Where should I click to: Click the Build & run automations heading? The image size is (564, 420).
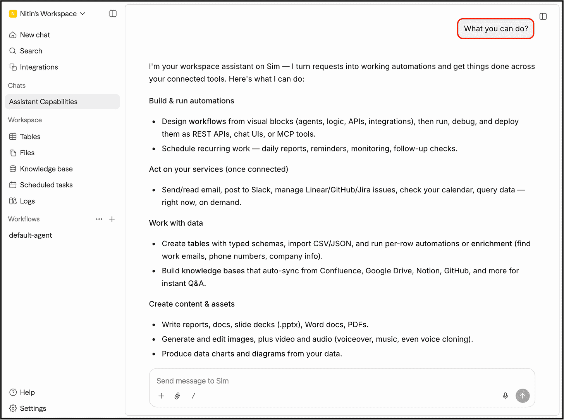coord(192,101)
